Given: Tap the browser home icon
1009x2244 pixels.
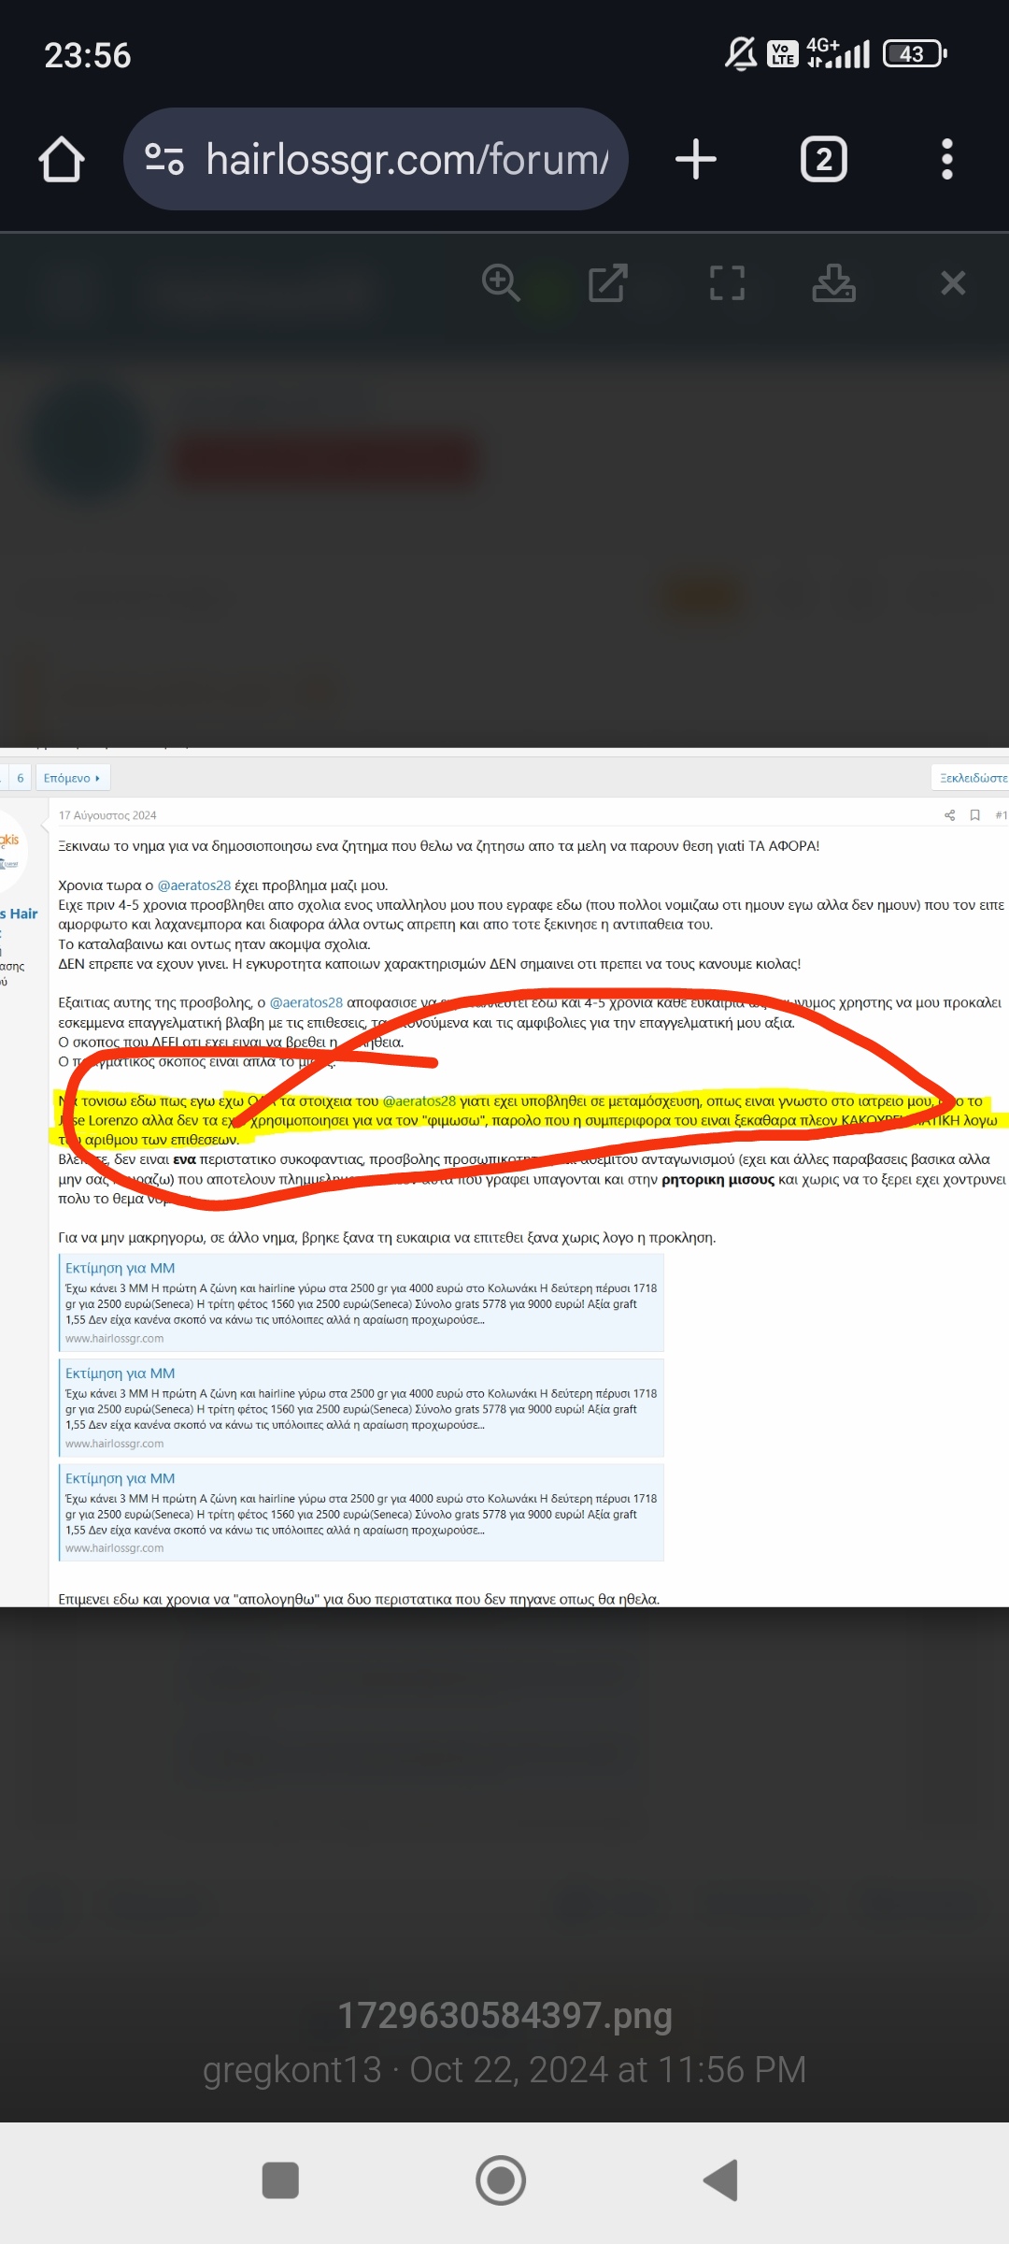Looking at the screenshot, I should (x=62, y=160).
